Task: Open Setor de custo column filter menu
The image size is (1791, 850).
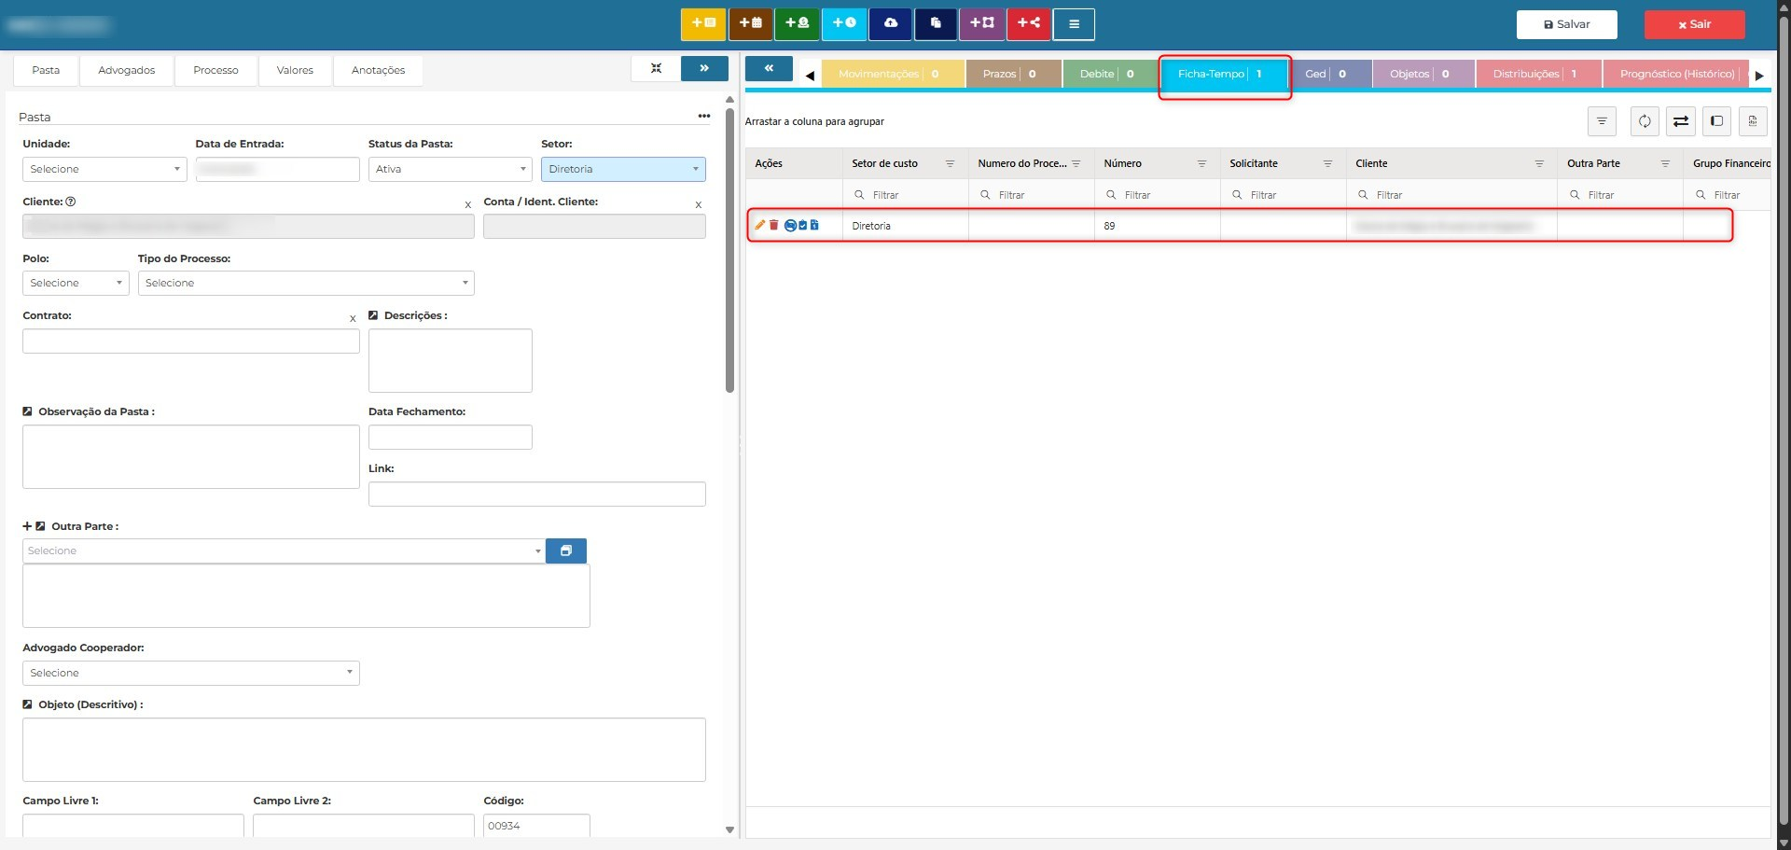Action: pos(950,163)
